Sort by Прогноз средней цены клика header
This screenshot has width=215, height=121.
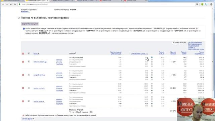pos(116,53)
